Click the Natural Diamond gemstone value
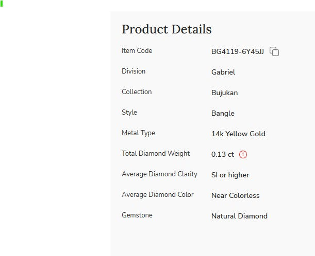This screenshot has width=315, height=256. [239, 216]
